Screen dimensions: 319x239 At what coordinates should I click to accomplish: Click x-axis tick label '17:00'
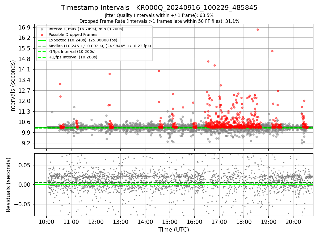(x=219, y=222)
